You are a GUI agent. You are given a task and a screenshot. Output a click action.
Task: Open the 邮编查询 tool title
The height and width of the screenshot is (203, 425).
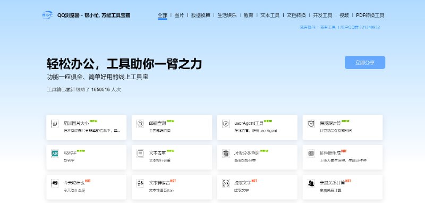point(157,123)
